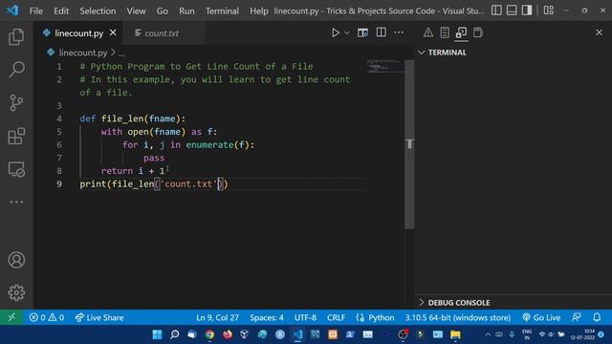
Task: Click line number 6 in gutter
Action: click(x=59, y=144)
